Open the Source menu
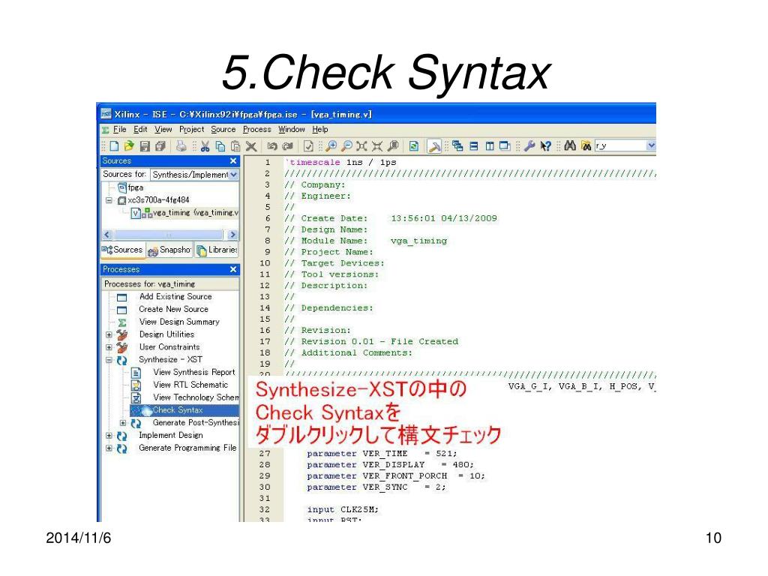The height and width of the screenshot is (576, 768). tap(223, 129)
